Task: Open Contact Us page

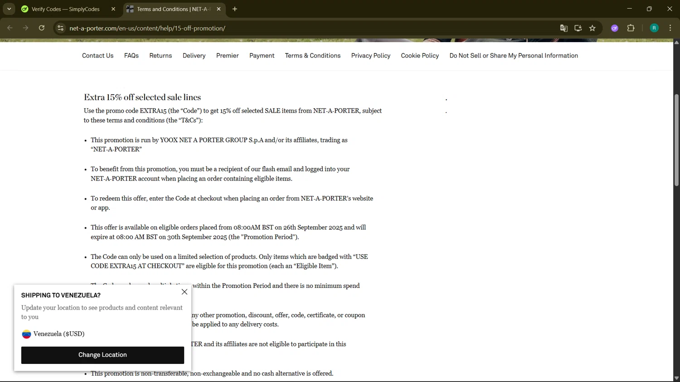Action: 98,56
